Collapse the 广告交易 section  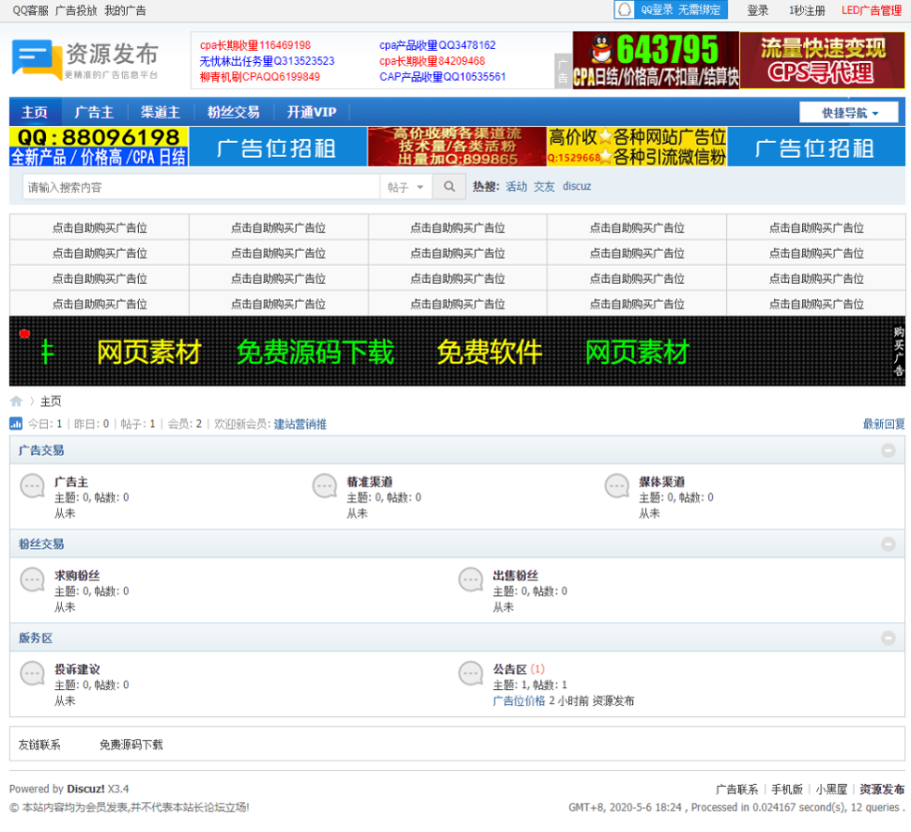(x=888, y=451)
